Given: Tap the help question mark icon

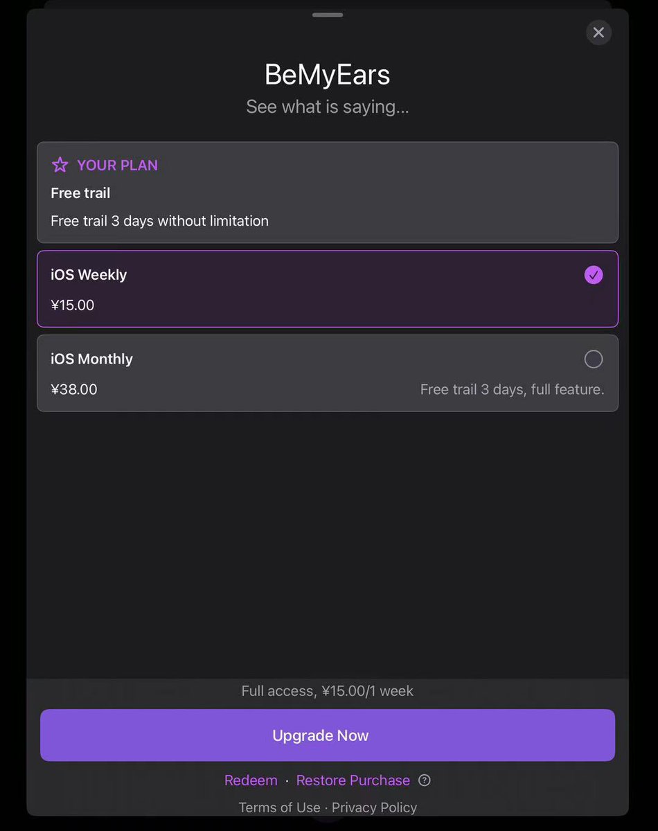Looking at the screenshot, I should (425, 780).
